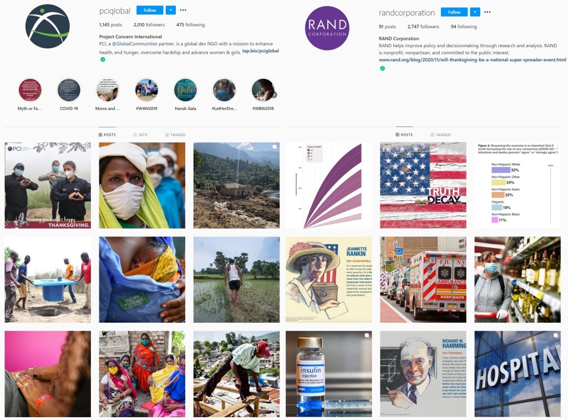Open the COVID-19 story highlight
568x420 pixels.
(69, 90)
